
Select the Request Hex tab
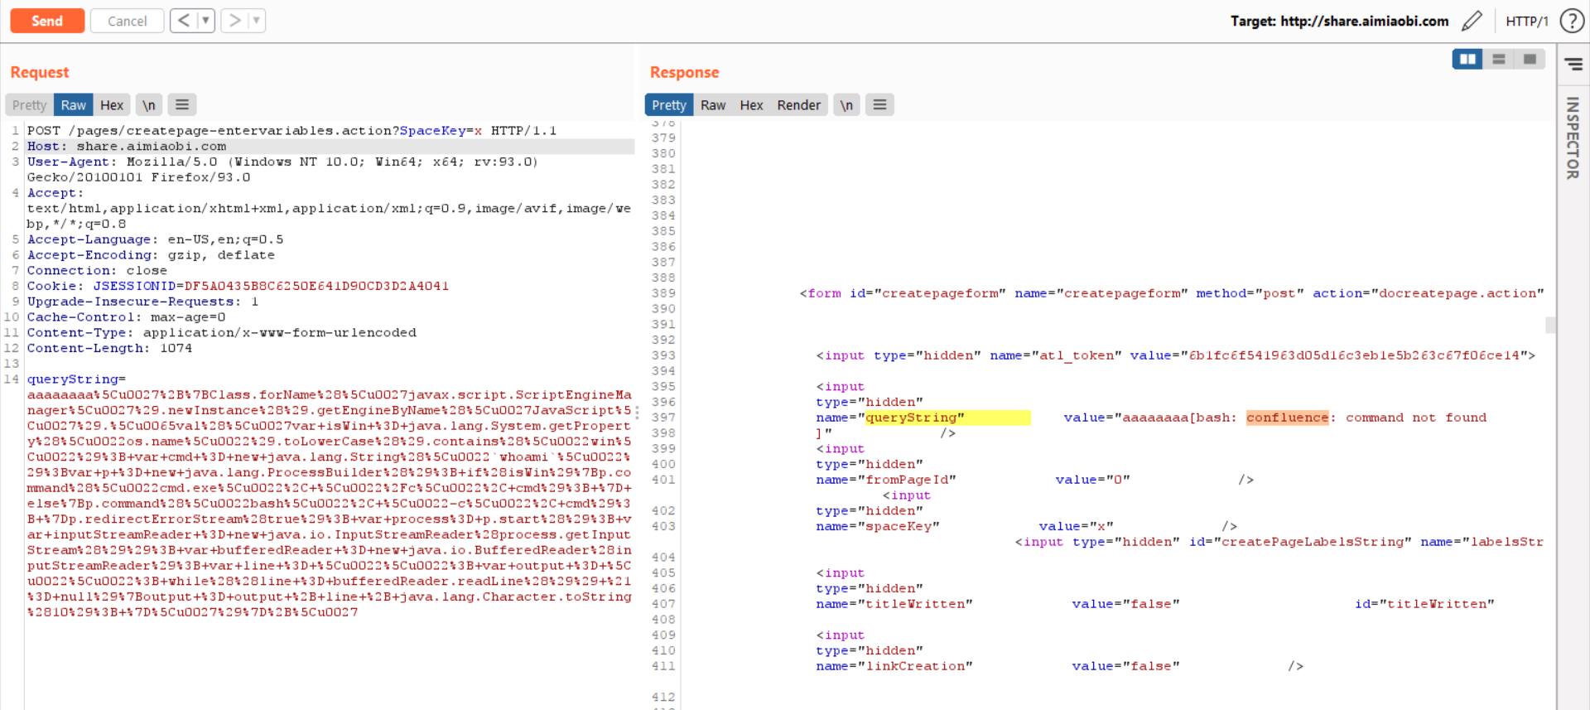[x=112, y=105]
